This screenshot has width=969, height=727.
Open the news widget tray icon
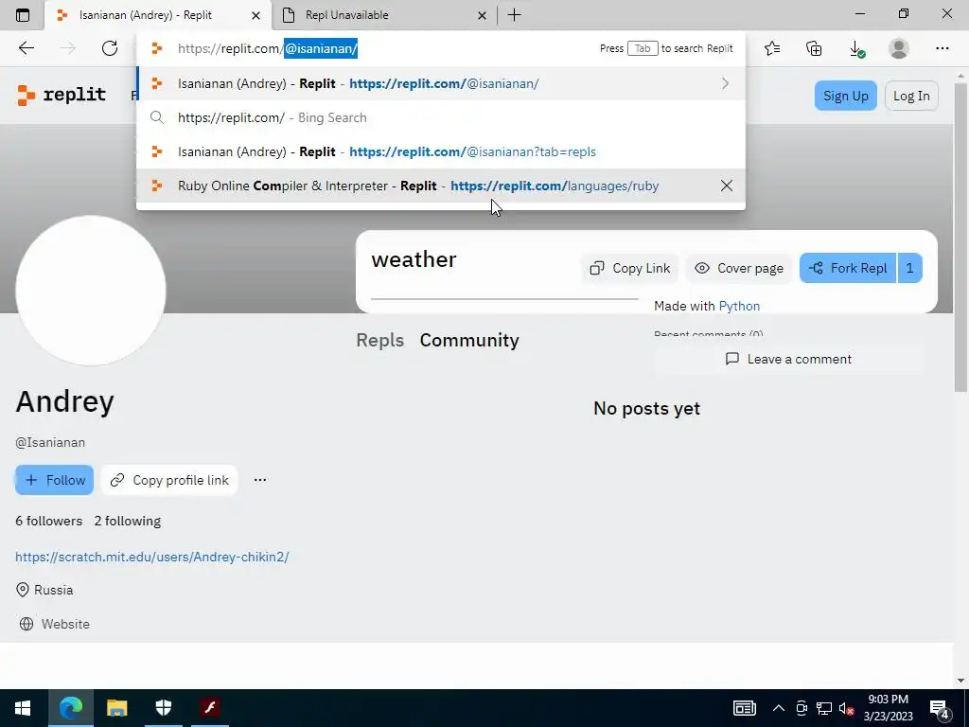point(744,708)
